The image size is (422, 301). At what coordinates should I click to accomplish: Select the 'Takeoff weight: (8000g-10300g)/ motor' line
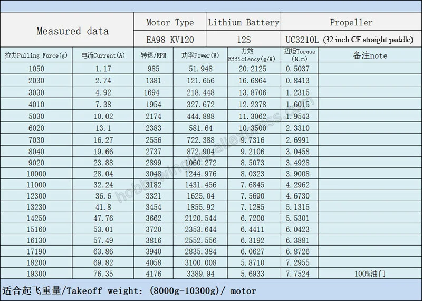click(x=129, y=291)
